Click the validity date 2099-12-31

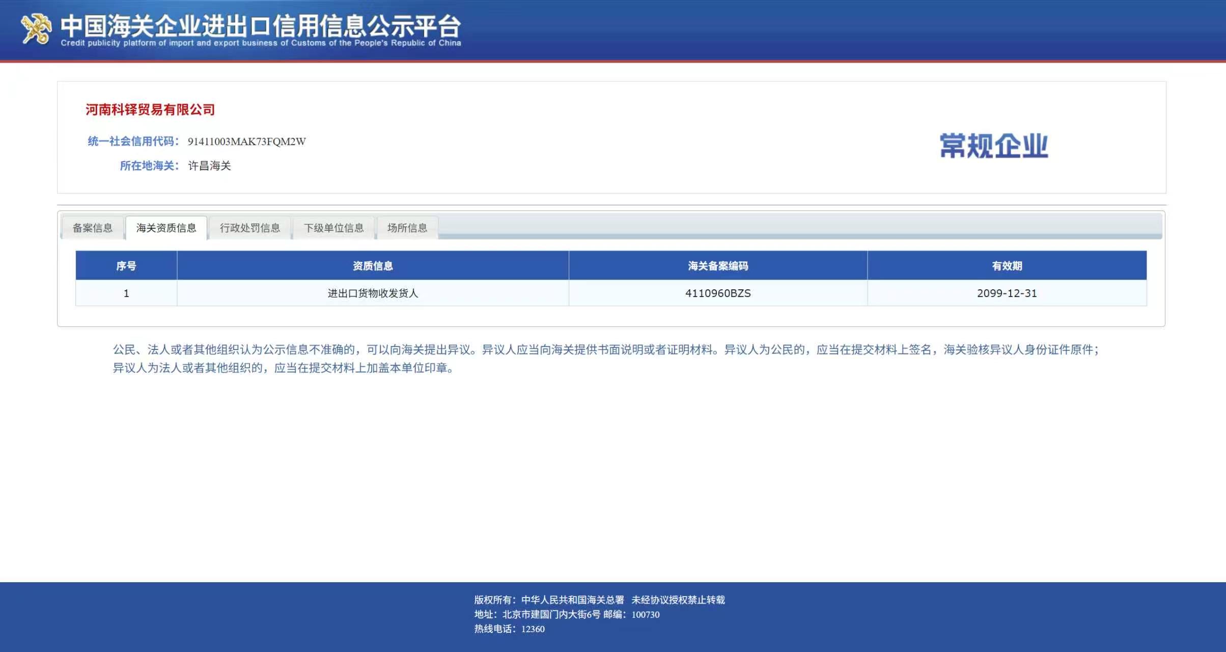pyautogui.click(x=1007, y=293)
